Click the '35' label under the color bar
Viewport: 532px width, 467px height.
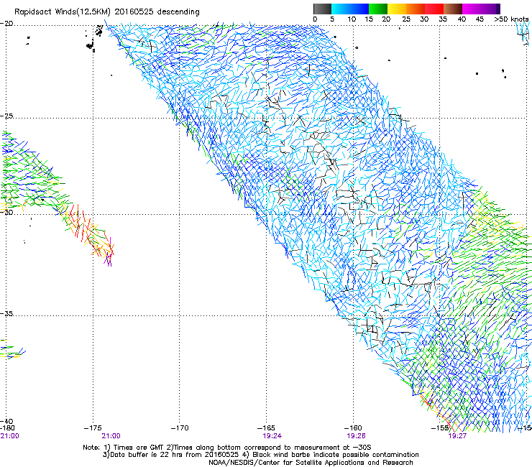click(x=443, y=19)
